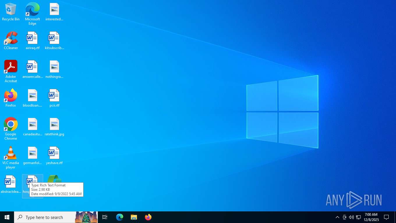Click the Google Chrome desktop shortcut
The width and height of the screenshot is (396, 223).
pyautogui.click(x=11, y=129)
